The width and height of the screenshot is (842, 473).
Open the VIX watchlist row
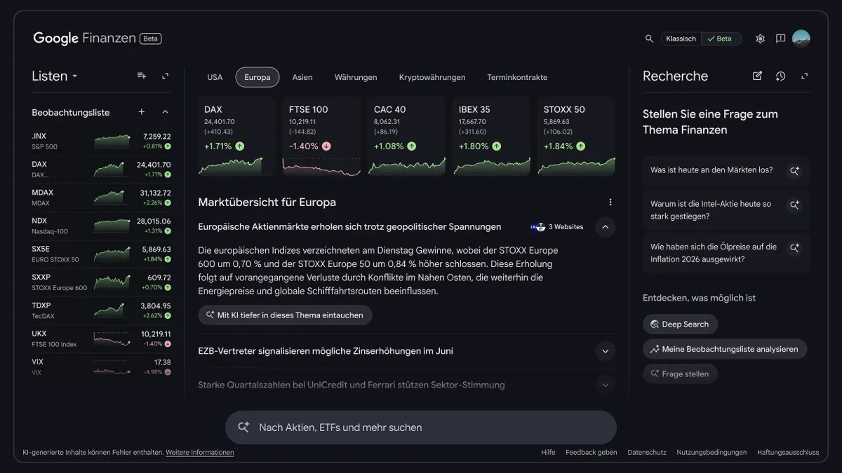(101, 367)
